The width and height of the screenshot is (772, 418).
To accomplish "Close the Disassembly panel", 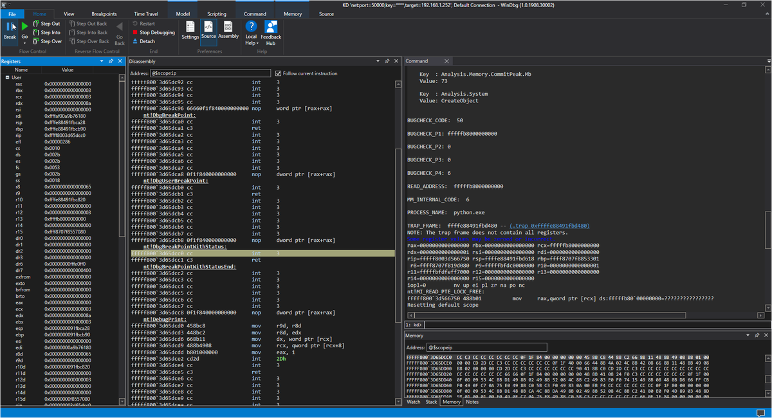I will point(396,61).
